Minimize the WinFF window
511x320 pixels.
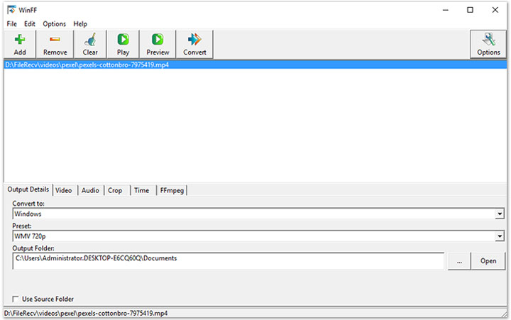tap(446, 10)
